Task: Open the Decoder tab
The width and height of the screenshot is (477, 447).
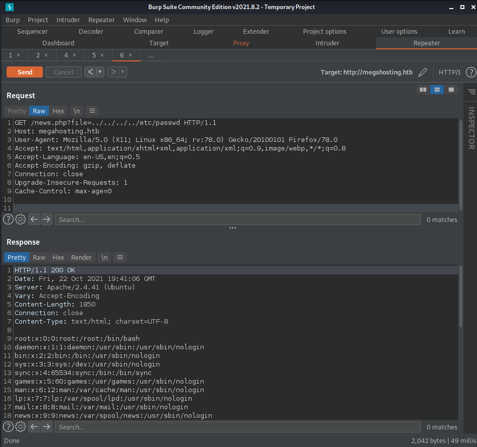Action: pyautogui.click(x=91, y=32)
